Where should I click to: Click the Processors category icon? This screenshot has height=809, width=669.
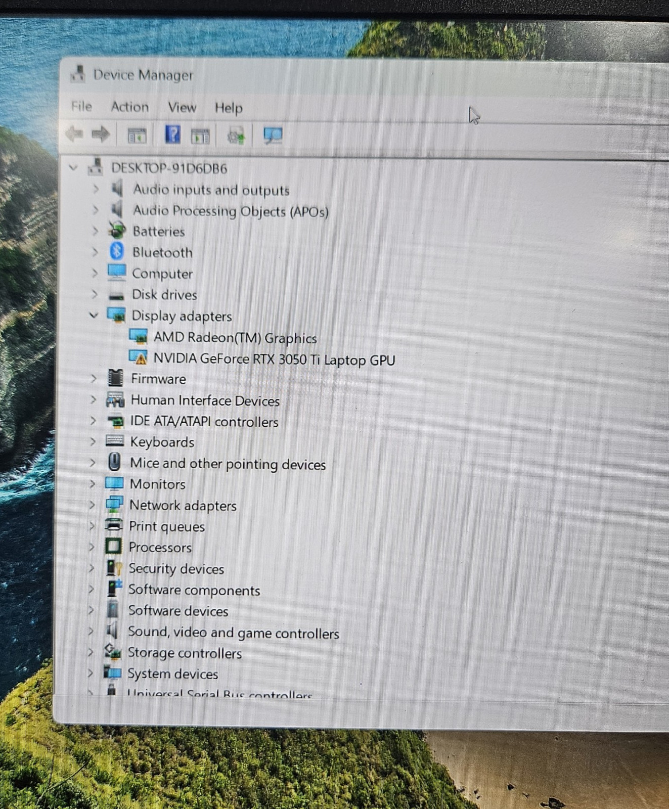[x=113, y=546]
